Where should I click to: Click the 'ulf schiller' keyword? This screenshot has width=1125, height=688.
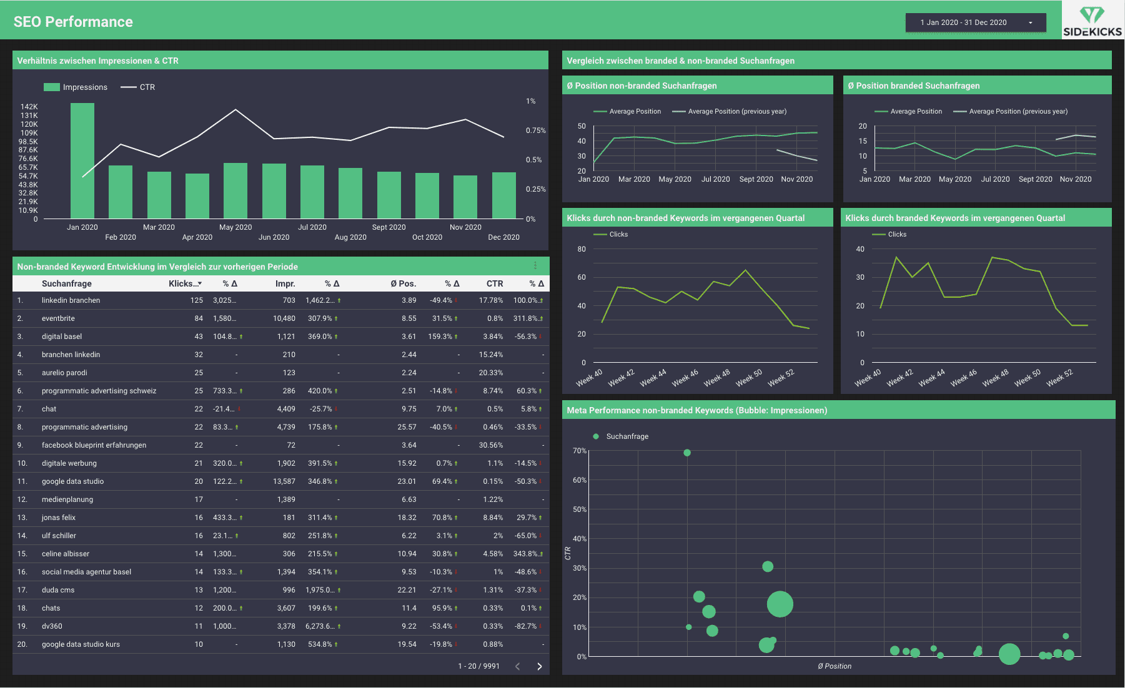59,536
